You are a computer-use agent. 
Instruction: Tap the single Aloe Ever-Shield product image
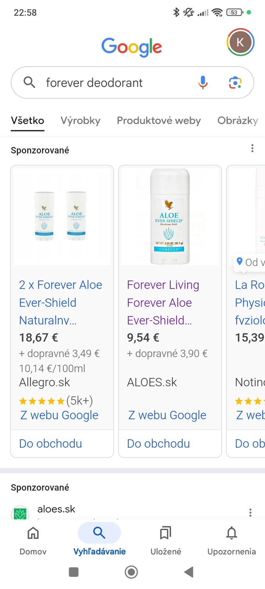(x=170, y=216)
